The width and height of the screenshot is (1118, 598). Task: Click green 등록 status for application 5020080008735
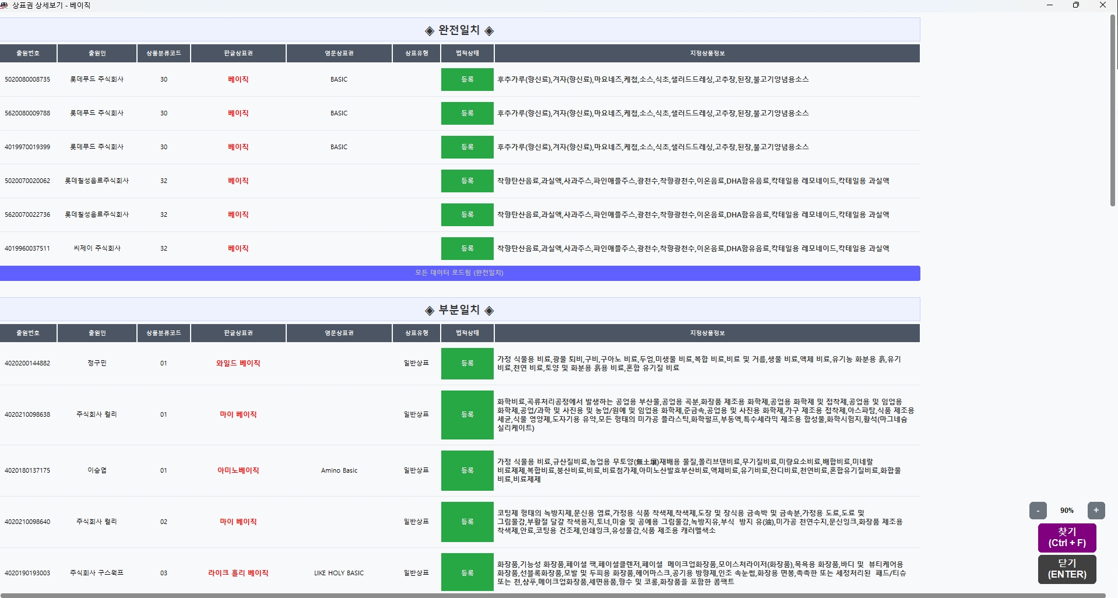click(x=467, y=80)
